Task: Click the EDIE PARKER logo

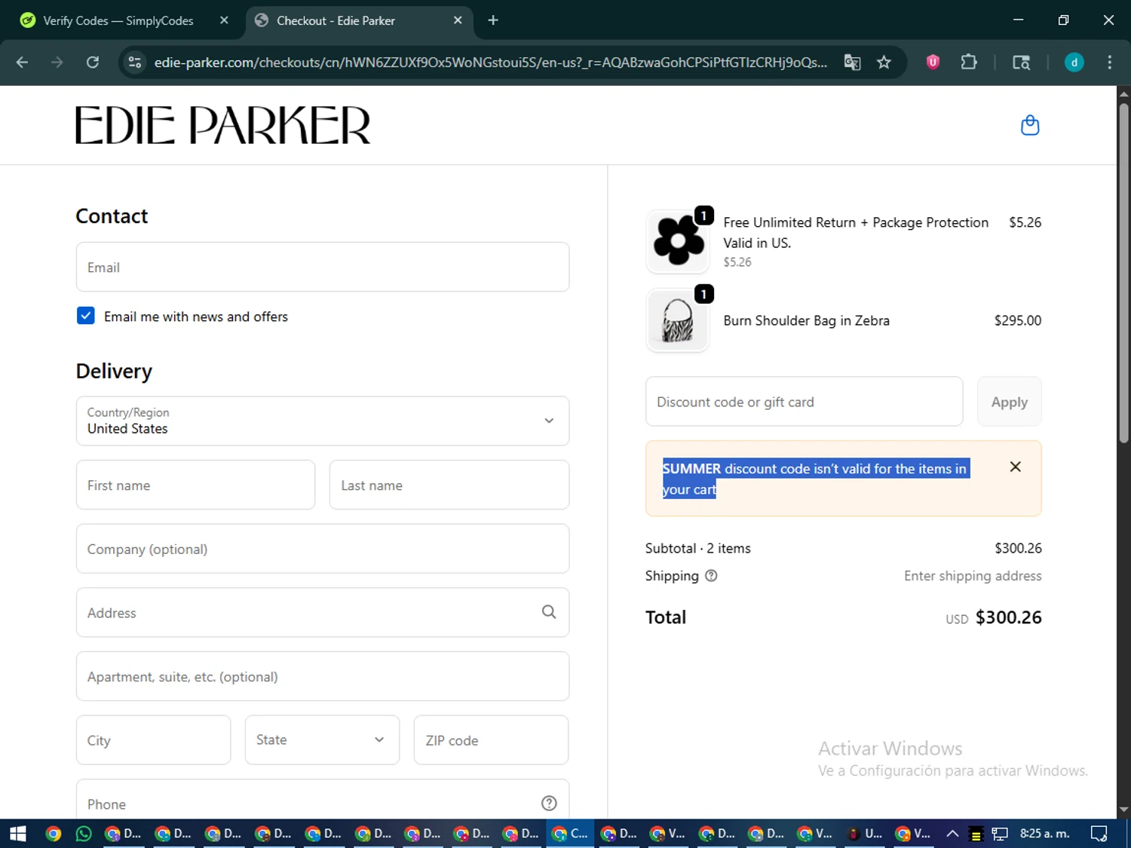Action: coord(223,125)
